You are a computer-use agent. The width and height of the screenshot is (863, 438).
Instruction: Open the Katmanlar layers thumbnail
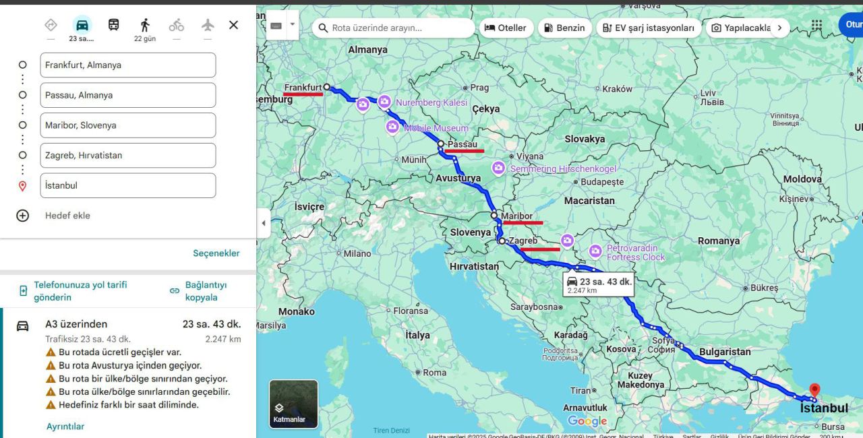pos(293,404)
